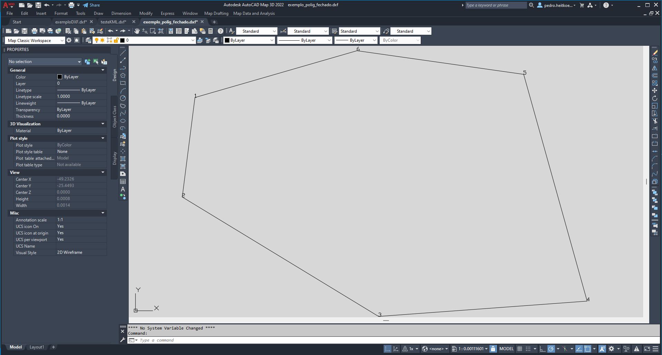662x355 pixels.
Task: Click the Plot print icon
Action: (34, 31)
